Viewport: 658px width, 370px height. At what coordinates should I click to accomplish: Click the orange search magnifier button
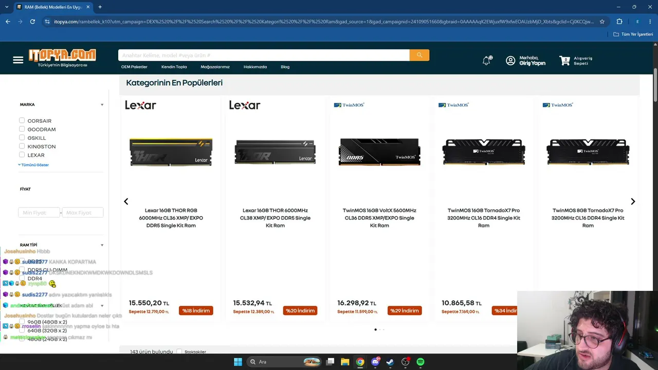(x=419, y=55)
